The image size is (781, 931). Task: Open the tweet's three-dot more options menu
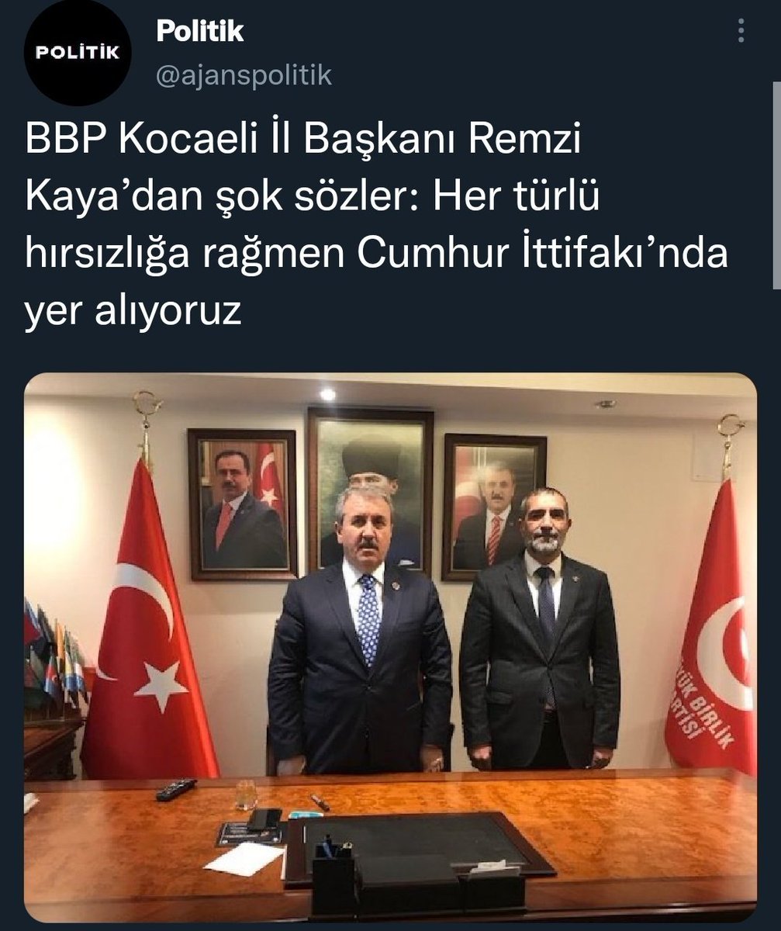click(742, 30)
